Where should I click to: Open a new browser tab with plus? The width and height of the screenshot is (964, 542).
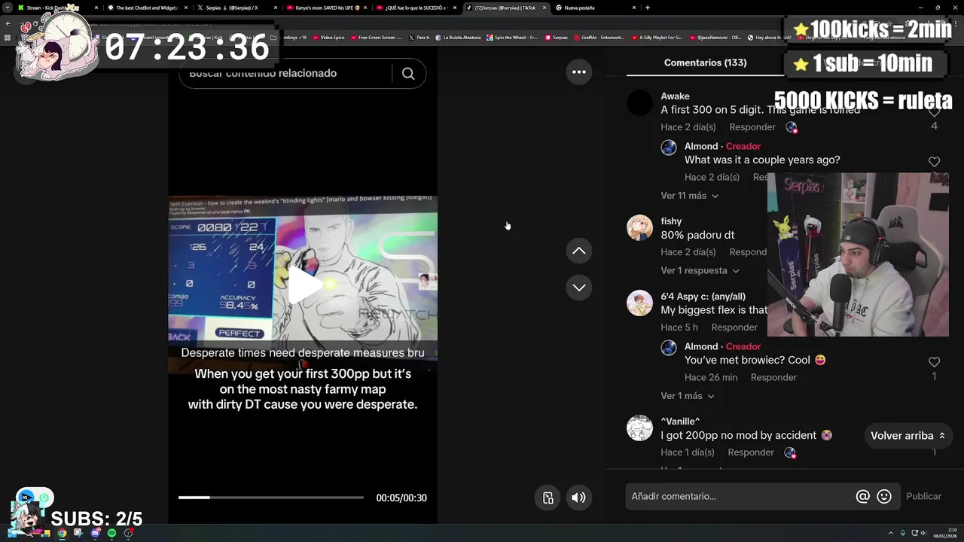(x=648, y=8)
